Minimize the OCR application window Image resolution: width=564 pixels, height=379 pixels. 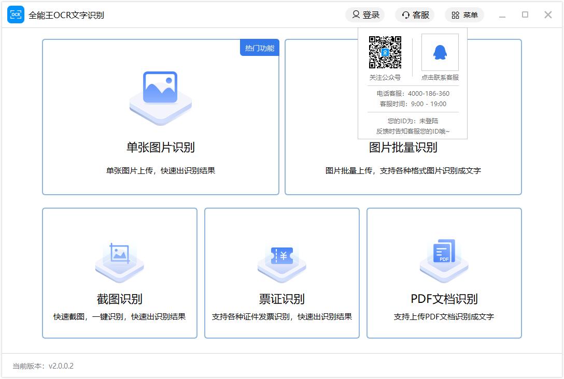(502, 15)
